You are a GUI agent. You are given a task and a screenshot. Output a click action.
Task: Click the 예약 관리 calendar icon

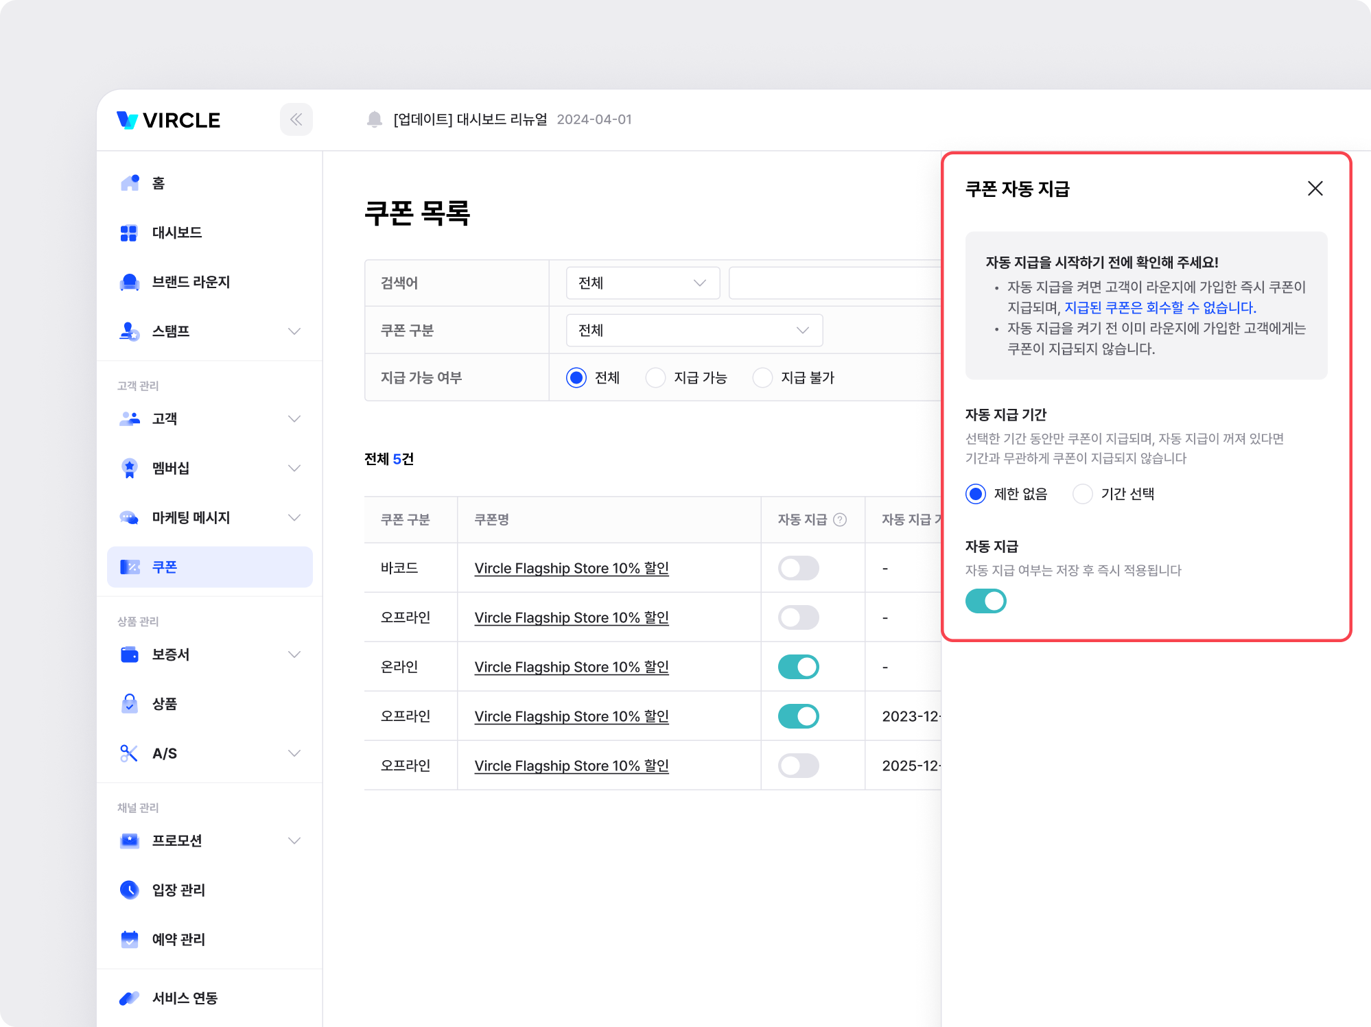pos(129,939)
